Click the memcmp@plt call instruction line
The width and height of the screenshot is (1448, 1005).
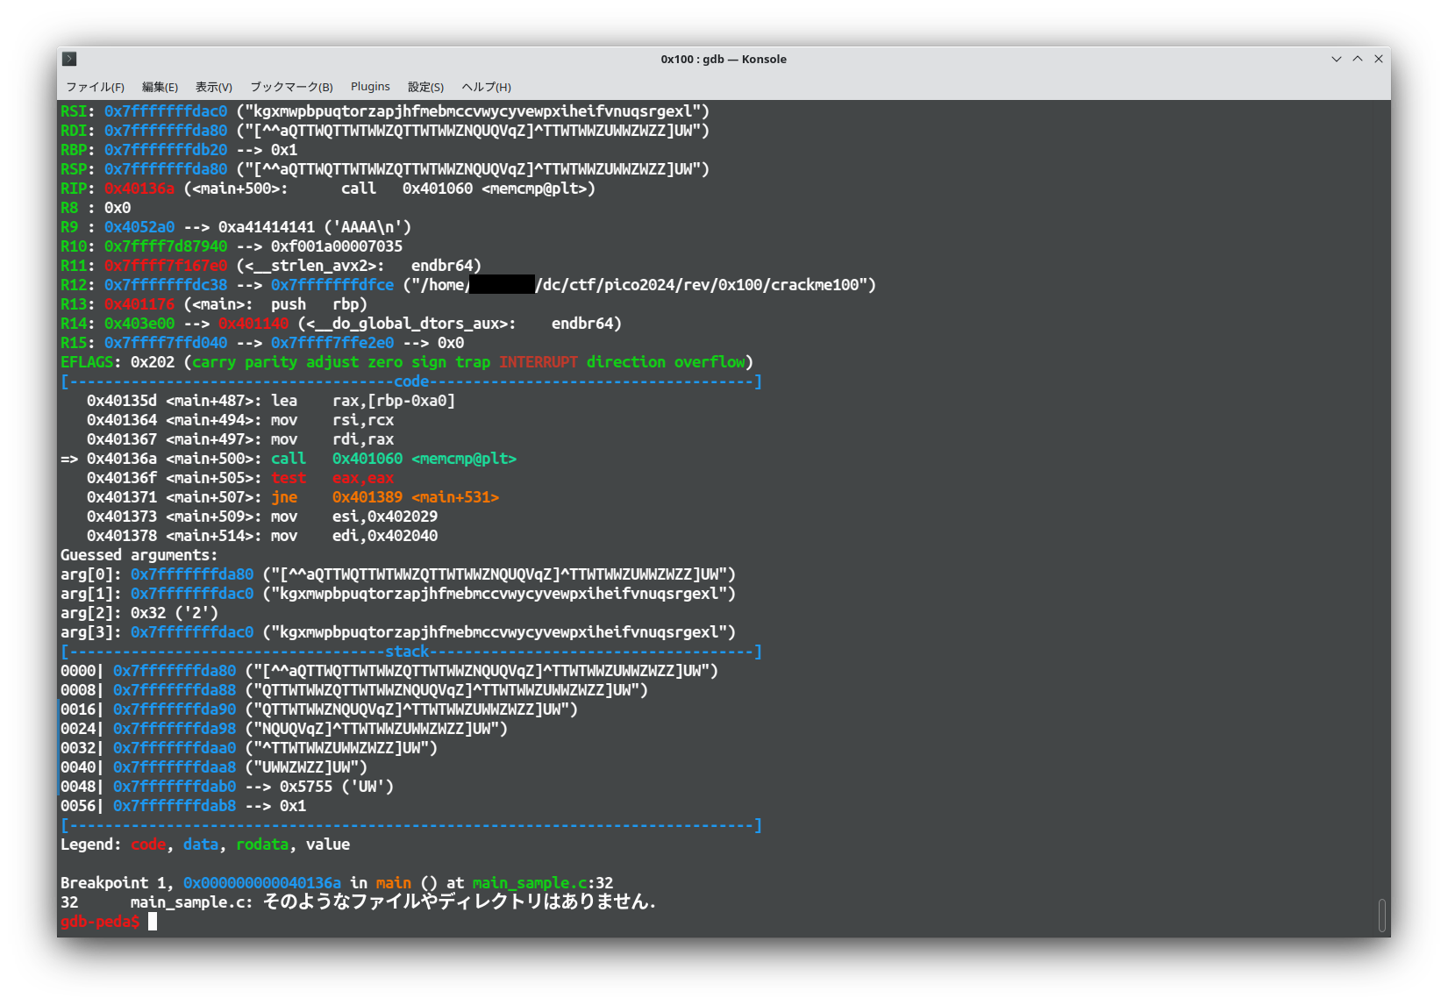301,459
